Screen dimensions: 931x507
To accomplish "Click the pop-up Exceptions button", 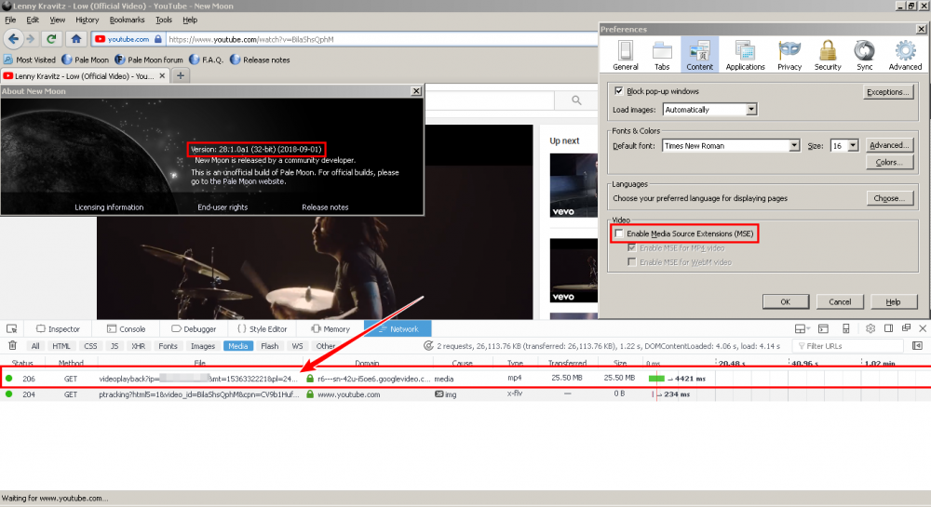I will [887, 92].
